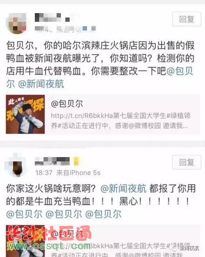Image resolution: width=205 pixels, height=257 pixels.
Task: Open the first quoted post thumbnail image
Action: coord(25,114)
